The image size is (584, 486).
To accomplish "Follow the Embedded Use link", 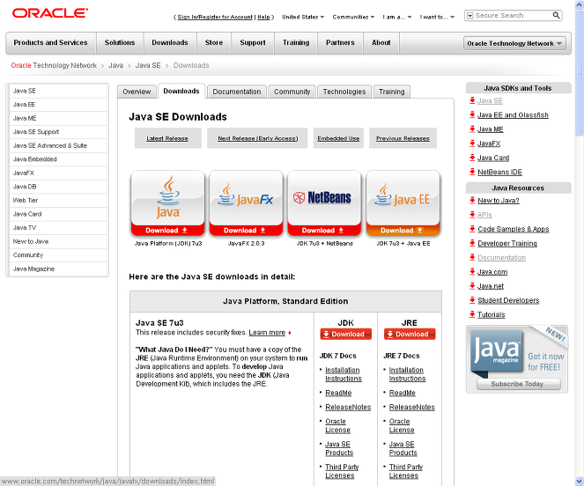I will coord(338,138).
